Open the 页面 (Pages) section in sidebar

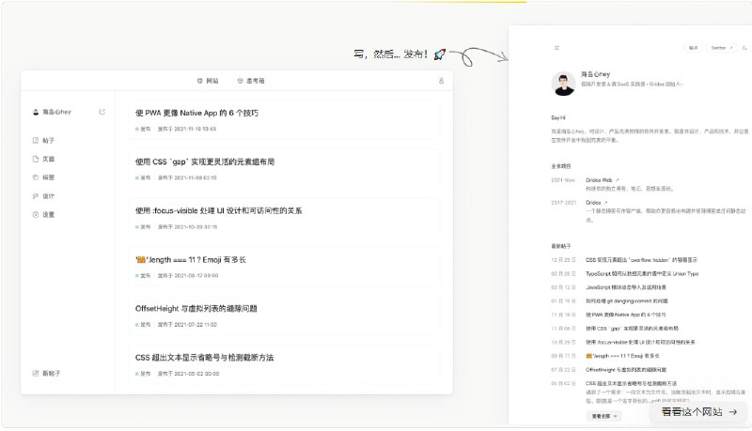point(43,159)
